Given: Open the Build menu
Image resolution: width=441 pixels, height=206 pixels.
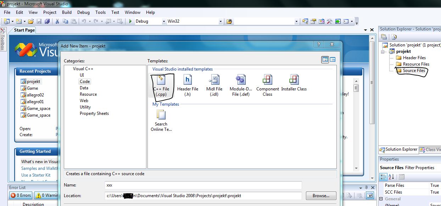Looking at the screenshot, I should pyautogui.click(x=67, y=12).
